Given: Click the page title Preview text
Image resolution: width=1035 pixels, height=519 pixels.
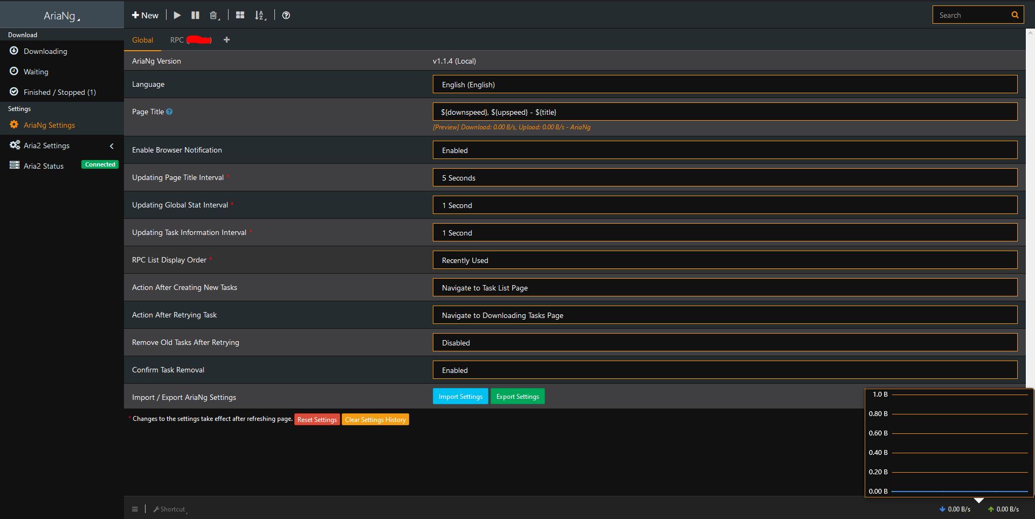Looking at the screenshot, I should click(x=512, y=127).
